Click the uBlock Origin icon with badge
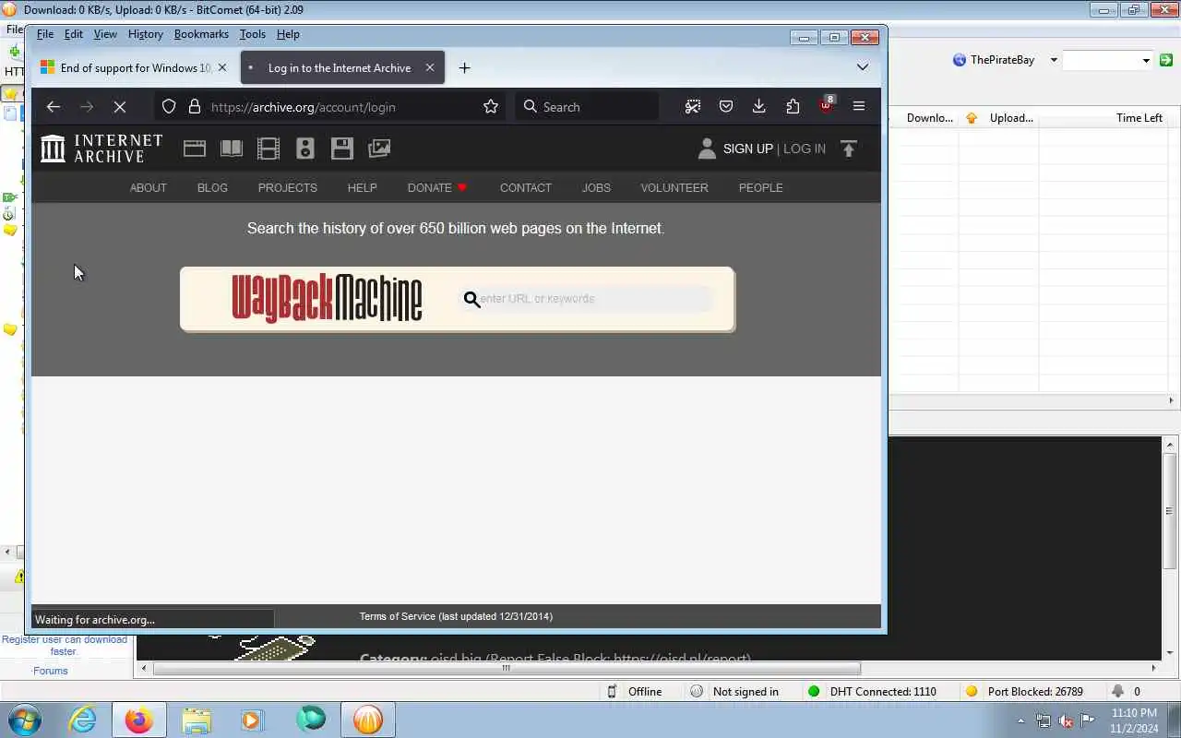Viewport: 1181px width, 738px height. pyautogui.click(x=826, y=105)
